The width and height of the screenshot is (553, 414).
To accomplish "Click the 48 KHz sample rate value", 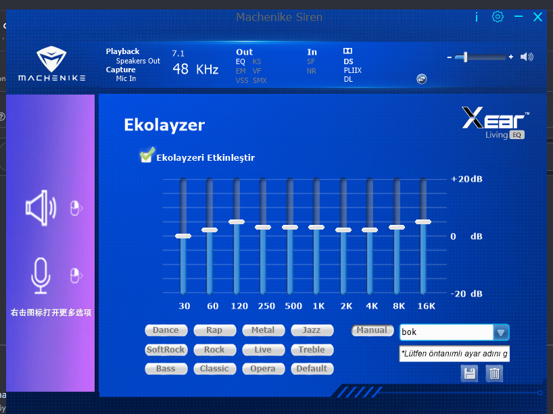I will [x=196, y=69].
